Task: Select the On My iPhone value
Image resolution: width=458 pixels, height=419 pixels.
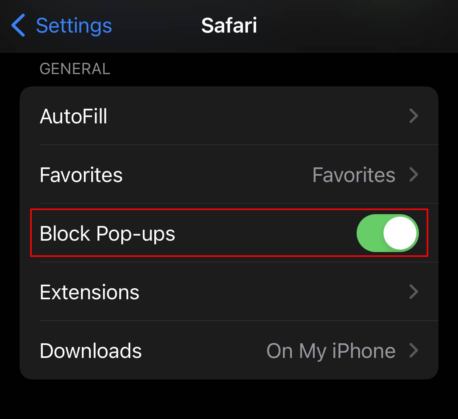Action: pos(331,351)
